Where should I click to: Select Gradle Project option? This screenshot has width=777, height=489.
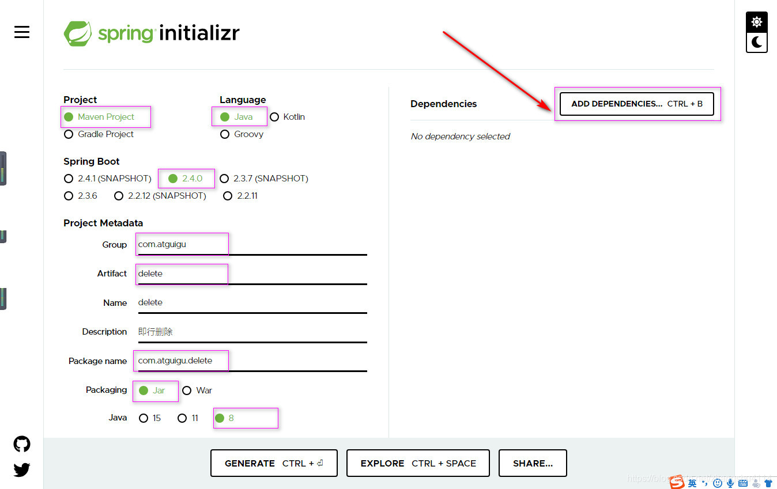click(99, 134)
